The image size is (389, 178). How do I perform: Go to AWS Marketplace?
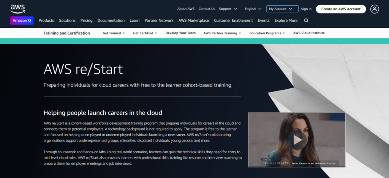pyautogui.click(x=194, y=21)
